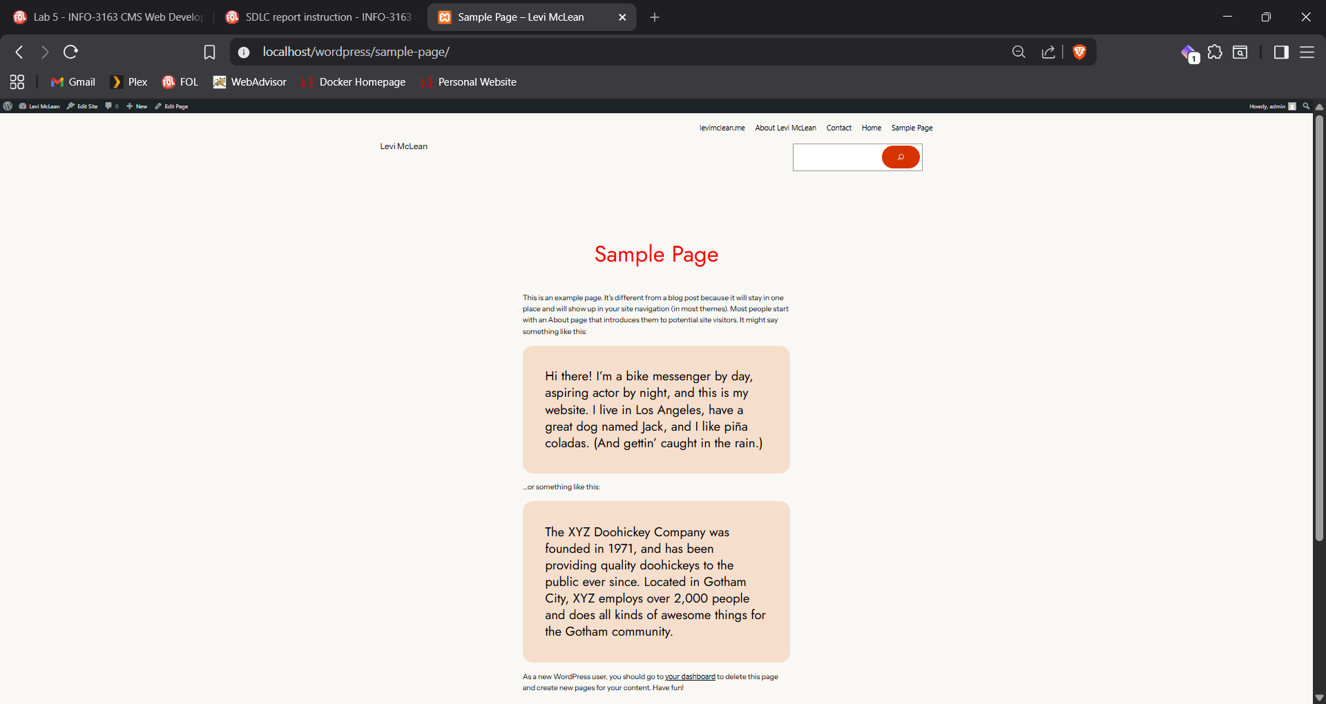
Task: Click the WordPress logo in admin bar
Action: coord(8,106)
